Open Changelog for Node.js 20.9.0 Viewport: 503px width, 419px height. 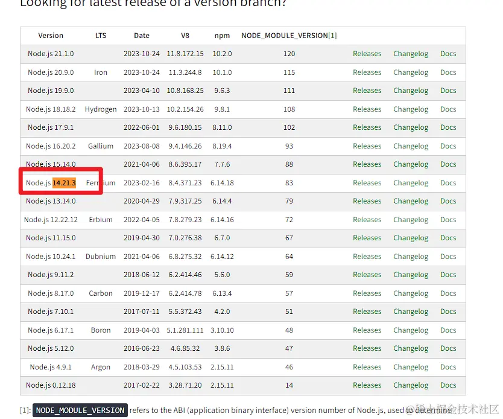point(411,72)
